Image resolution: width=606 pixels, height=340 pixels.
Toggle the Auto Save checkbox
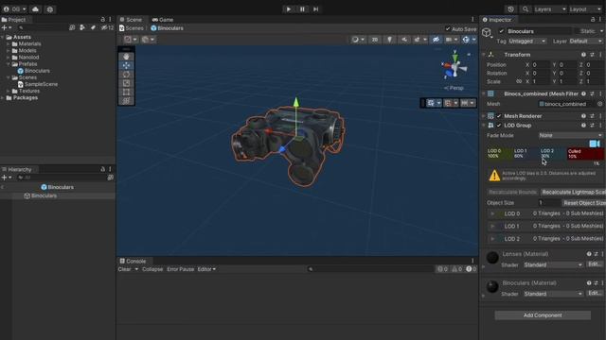click(448, 29)
